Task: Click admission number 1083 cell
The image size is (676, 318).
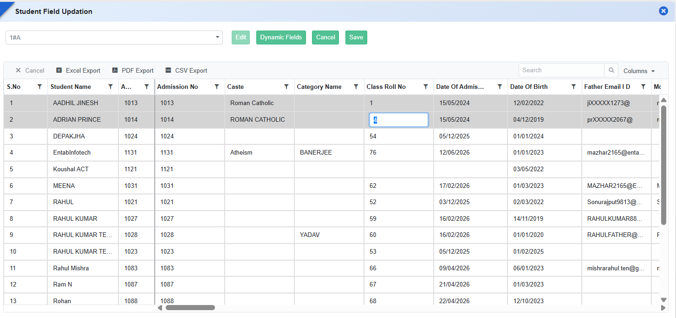Action: 190,268
